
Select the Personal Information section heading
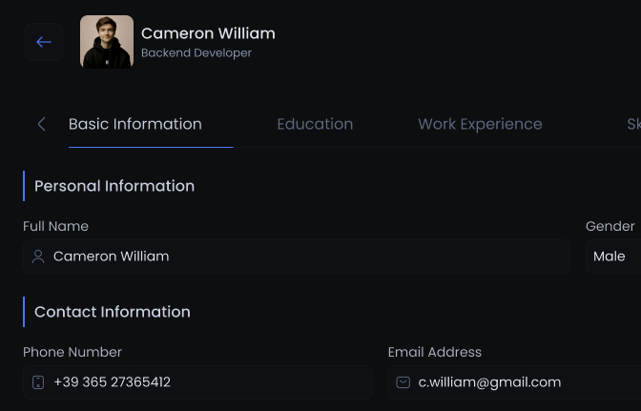click(114, 186)
